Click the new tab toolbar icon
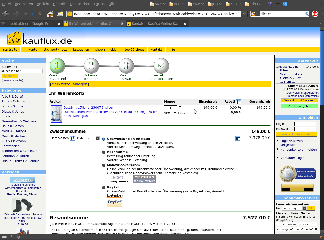The width and height of the screenshot is (324, 240). [x=60, y=14]
